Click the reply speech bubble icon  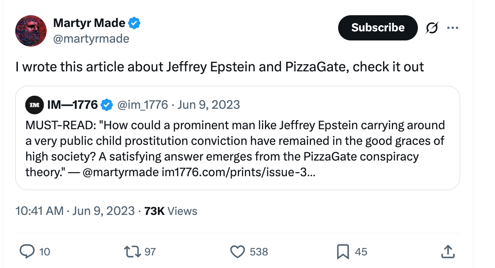point(28,251)
